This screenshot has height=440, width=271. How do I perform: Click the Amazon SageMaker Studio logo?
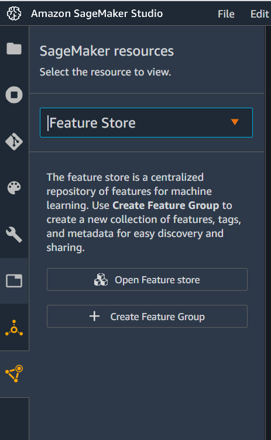tap(14, 13)
